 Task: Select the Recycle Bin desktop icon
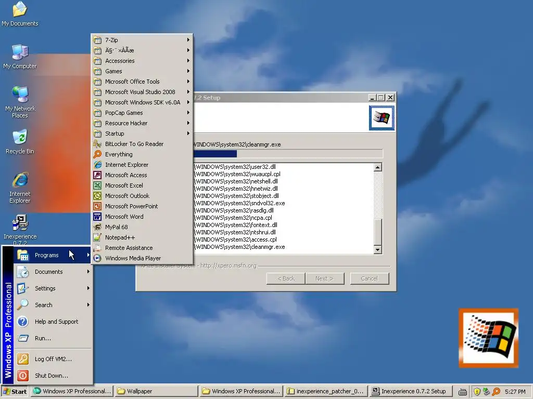tap(20, 142)
